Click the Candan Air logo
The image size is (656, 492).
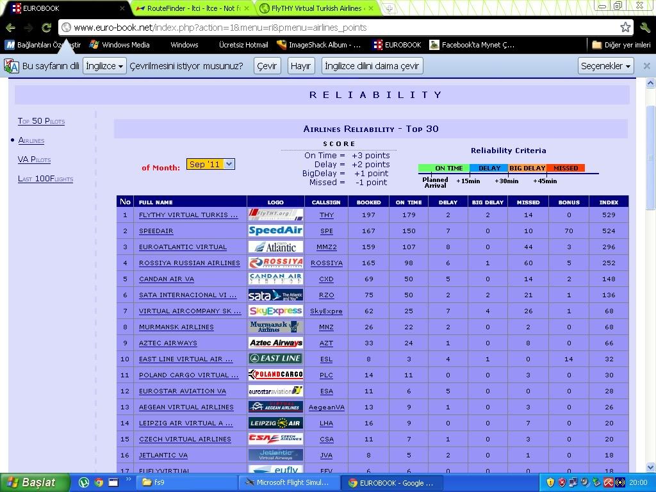275,279
